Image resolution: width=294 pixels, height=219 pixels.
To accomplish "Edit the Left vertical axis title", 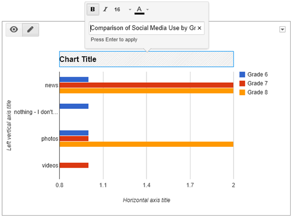I will click(x=9, y=126).
